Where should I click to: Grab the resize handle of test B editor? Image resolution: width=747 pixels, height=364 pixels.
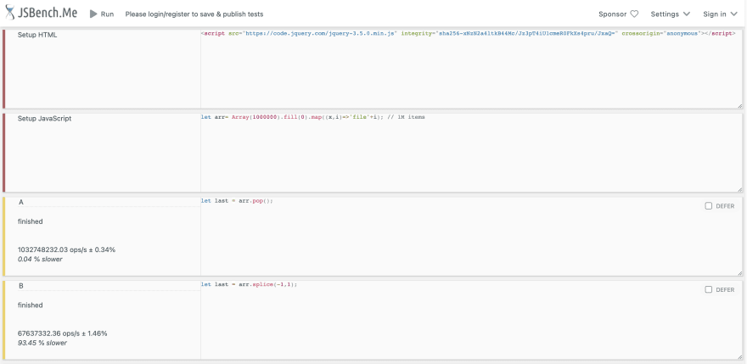click(739, 357)
